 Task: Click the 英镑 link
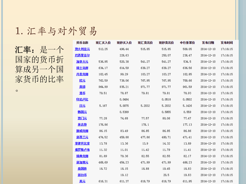click(82, 87)
